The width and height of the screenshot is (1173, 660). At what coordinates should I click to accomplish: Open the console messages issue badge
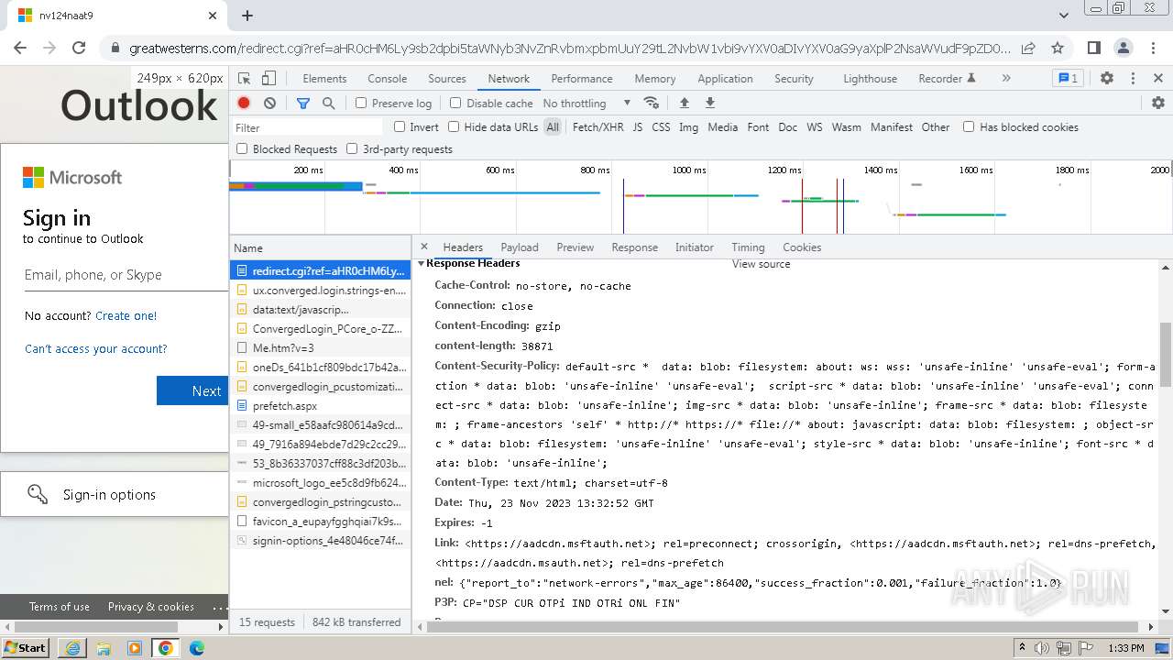(1068, 79)
